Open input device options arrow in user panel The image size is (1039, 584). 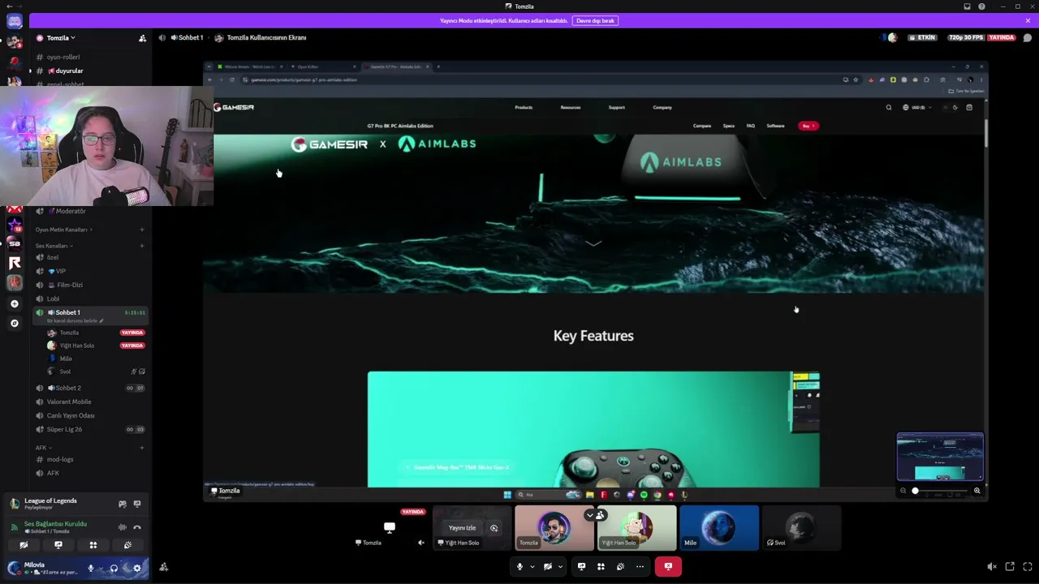click(101, 569)
